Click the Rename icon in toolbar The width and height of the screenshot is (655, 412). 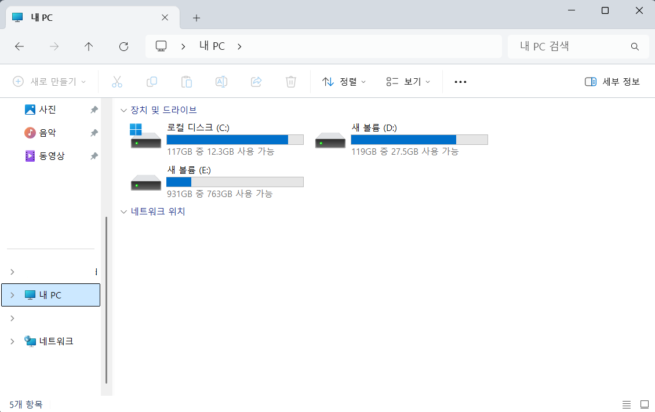(x=221, y=82)
